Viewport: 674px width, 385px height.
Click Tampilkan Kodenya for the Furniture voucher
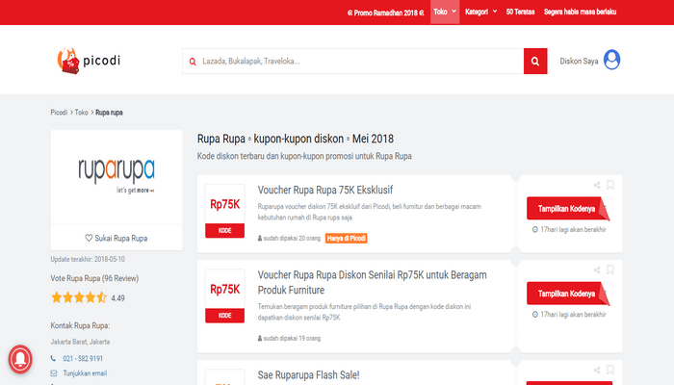[568, 294]
